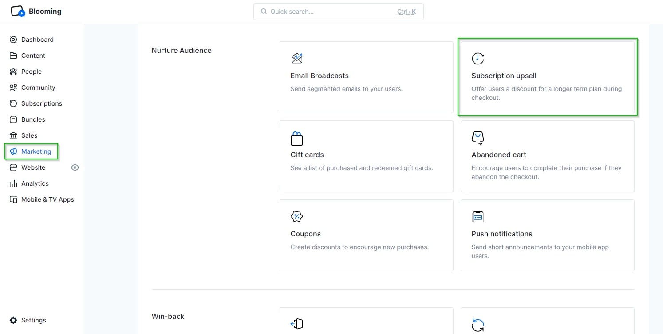
Task: Click the Community icon in sidebar
Action: click(13, 87)
